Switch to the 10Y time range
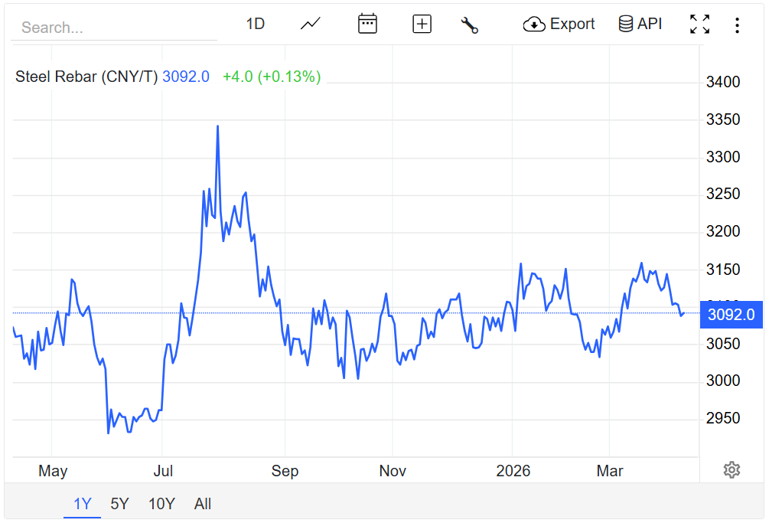Image resolution: width=769 pixels, height=523 pixels. coord(161,504)
